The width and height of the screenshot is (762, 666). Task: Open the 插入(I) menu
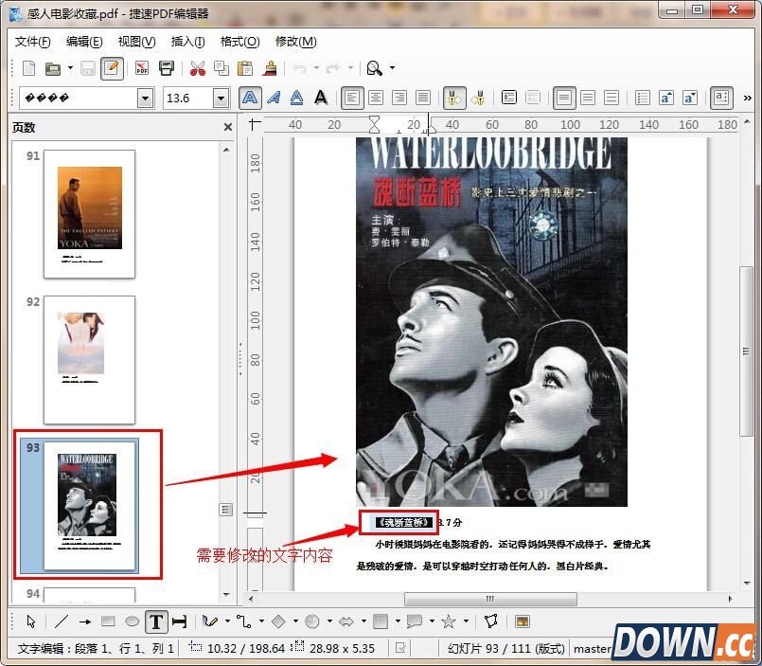pos(187,42)
